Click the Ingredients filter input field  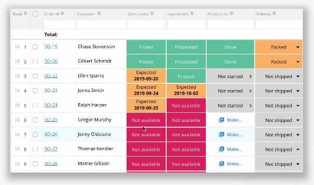pyautogui.click(x=186, y=25)
